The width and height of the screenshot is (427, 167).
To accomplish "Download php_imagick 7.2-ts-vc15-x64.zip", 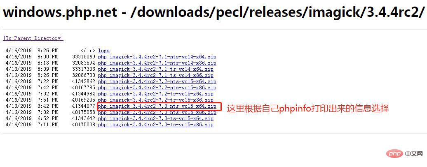I will pyautogui.click(x=156, y=94).
